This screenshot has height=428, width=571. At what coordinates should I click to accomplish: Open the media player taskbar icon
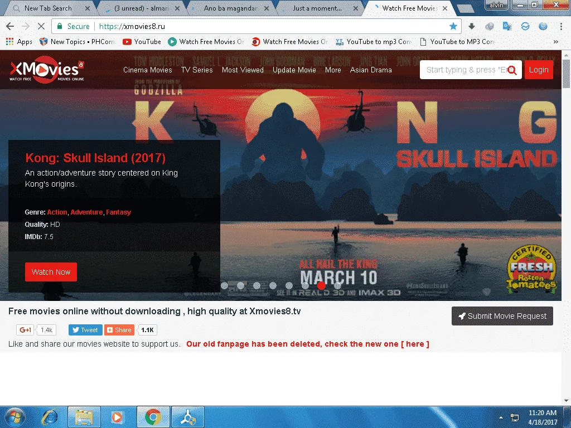click(117, 417)
